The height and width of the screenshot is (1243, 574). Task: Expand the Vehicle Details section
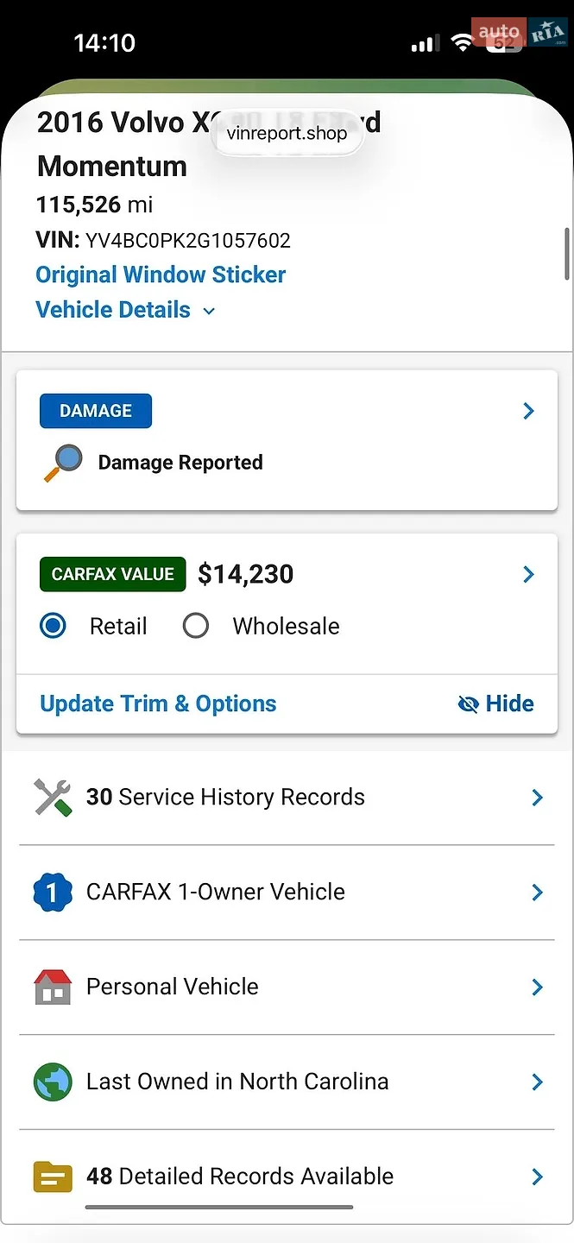125,310
